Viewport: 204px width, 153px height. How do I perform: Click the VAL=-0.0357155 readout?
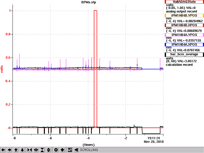[189, 41]
